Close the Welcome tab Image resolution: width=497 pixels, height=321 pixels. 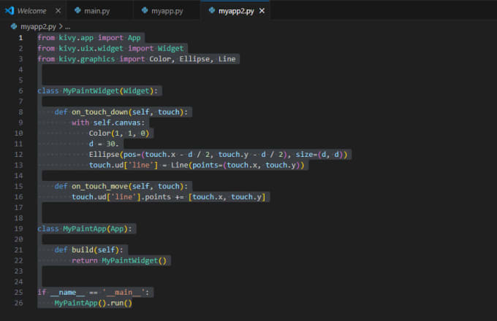[58, 11]
